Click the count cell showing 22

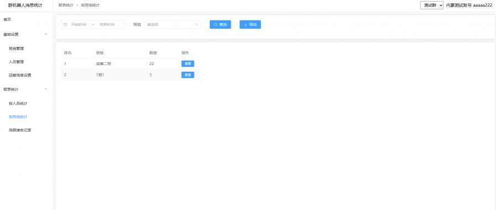[x=151, y=64]
